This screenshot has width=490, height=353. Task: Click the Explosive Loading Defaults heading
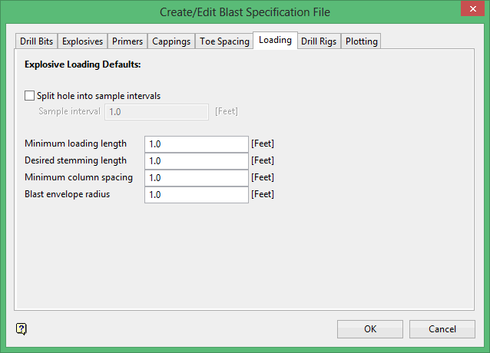(x=83, y=64)
